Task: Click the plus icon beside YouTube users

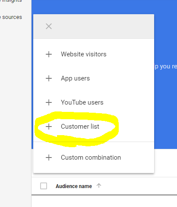Action: click(49, 102)
